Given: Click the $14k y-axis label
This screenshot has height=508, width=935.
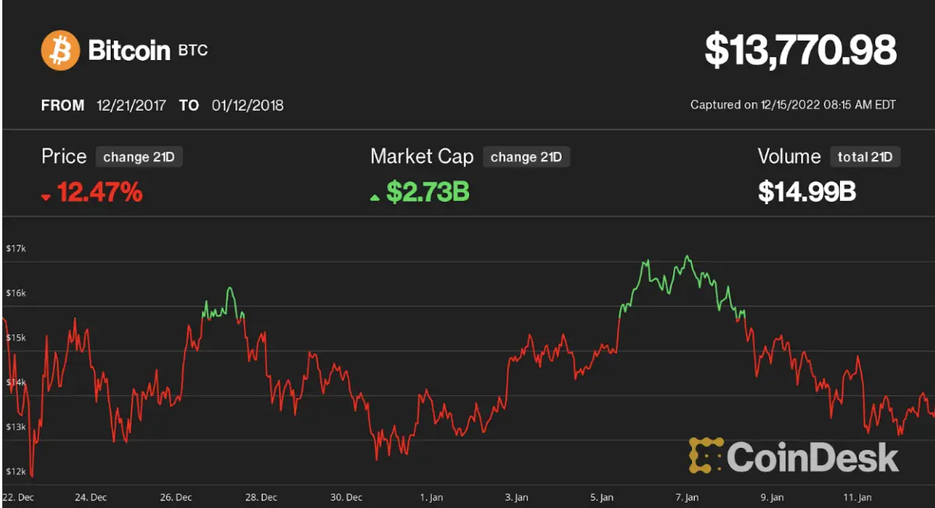Looking at the screenshot, I should click(x=16, y=383).
